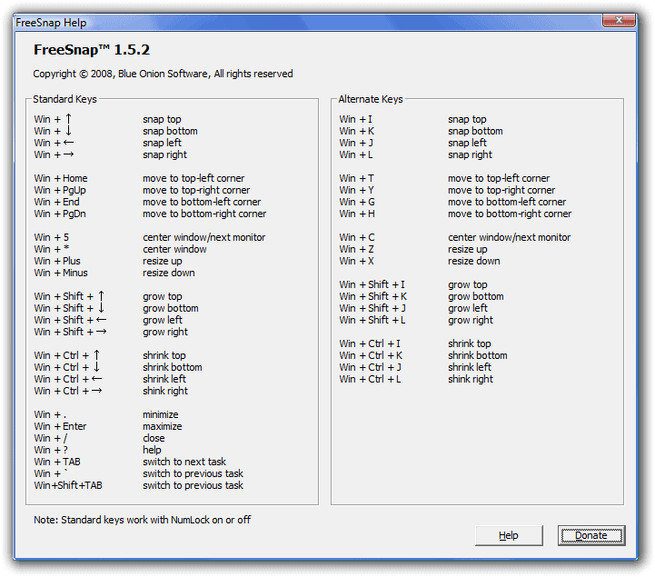This screenshot has width=655, height=577.
Task: Click the down arrow beside snap bottom
Action: click(x=69, y=131)
